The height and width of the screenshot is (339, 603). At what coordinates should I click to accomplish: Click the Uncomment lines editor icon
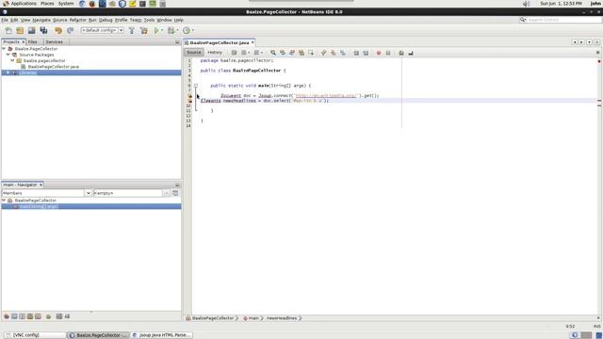411,53
